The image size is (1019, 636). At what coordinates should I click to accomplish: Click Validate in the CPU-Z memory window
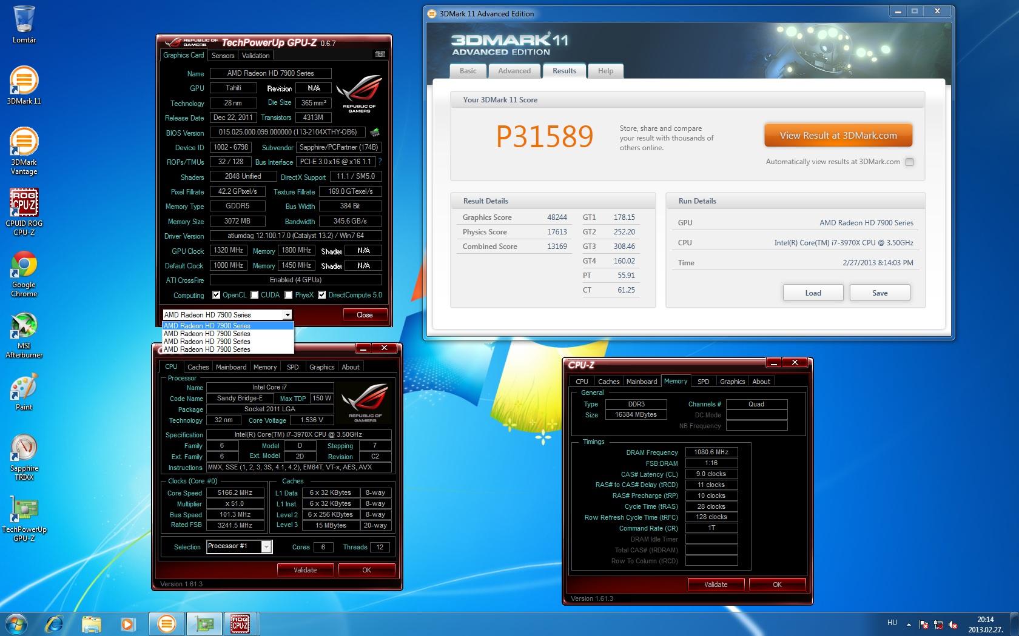tap(716, 585)
